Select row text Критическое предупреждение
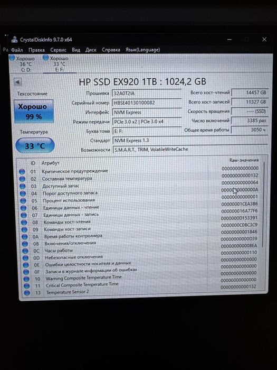The image size is (277, 370). coord(75,171)
